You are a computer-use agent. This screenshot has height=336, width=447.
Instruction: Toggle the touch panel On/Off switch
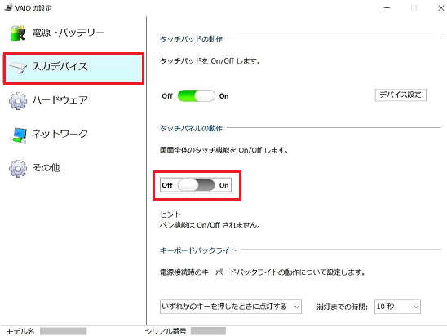tap(196, 185)
